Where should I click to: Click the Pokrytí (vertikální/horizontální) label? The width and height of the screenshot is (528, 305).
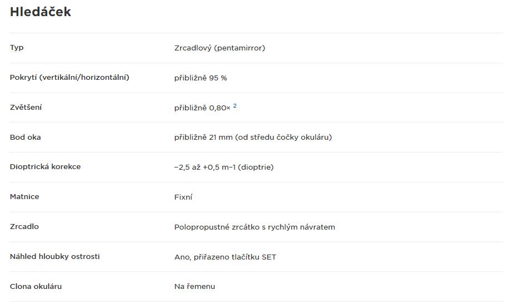69,78
